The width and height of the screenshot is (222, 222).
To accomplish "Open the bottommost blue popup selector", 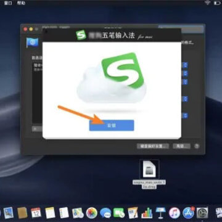I will (185, 115).
